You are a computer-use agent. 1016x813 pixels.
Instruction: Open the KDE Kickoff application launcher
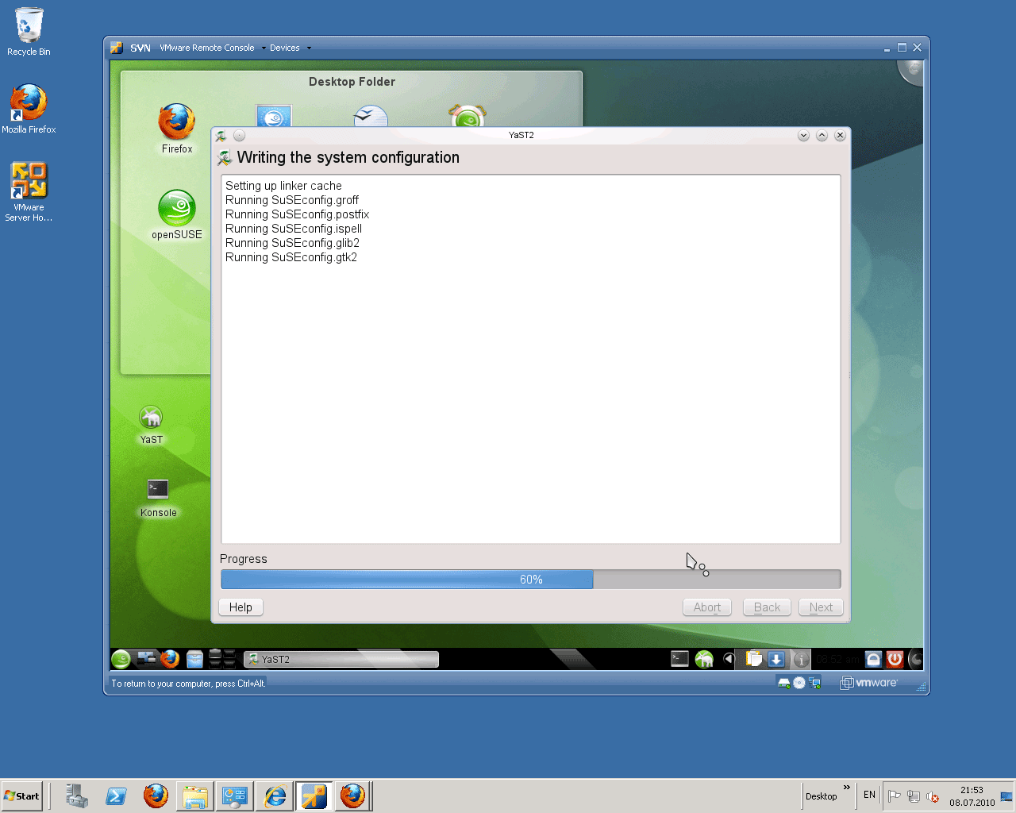tap(121, 659)
